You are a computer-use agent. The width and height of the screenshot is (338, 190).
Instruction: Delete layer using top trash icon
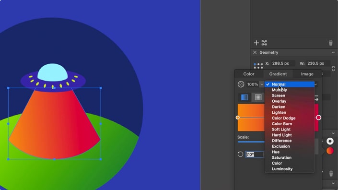point(330,43)
